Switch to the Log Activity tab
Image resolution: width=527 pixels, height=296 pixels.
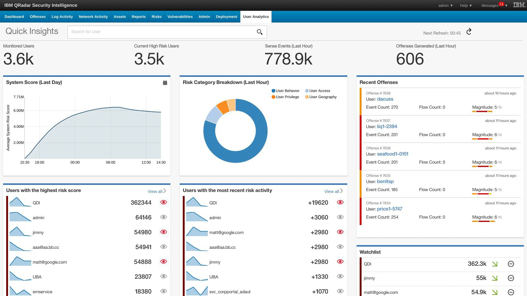(62, 17)
